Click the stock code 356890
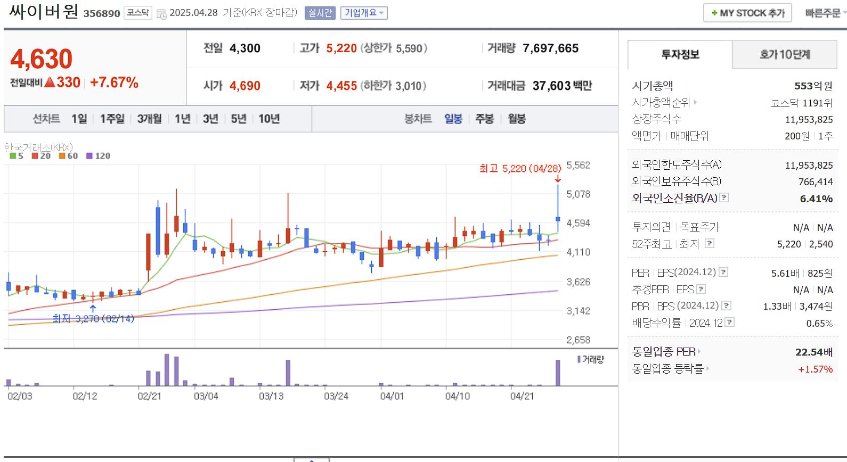 pyautogui.click(x=102, y=13)
